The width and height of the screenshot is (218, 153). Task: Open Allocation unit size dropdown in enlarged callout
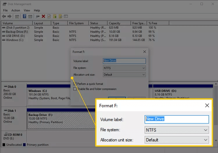[x=177, y=140]
